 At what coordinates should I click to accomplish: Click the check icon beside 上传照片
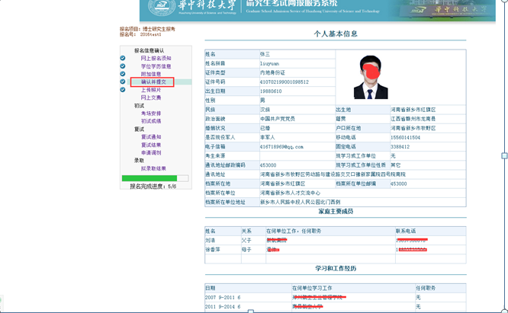click(123, 90)
